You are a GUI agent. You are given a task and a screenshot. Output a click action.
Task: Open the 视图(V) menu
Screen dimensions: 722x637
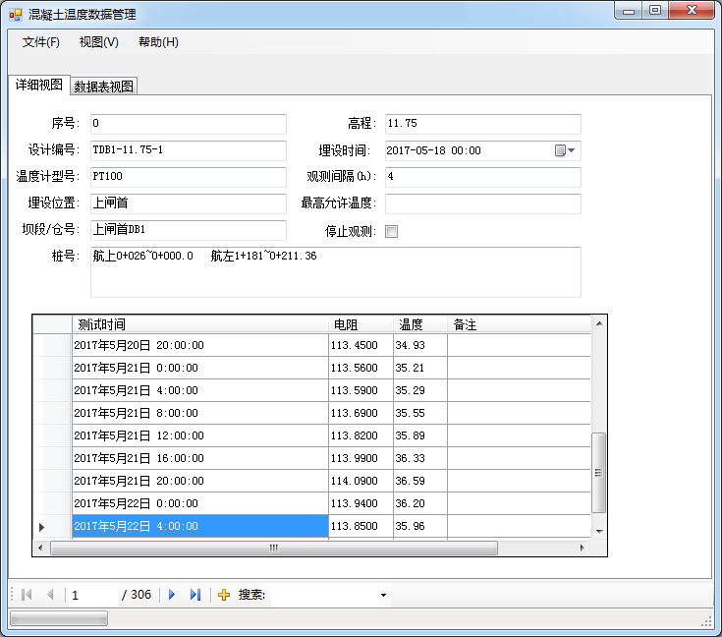pos(98,42)
